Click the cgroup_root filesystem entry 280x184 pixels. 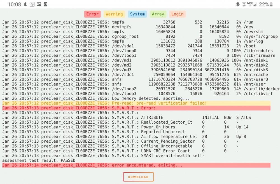coord(125,37)
